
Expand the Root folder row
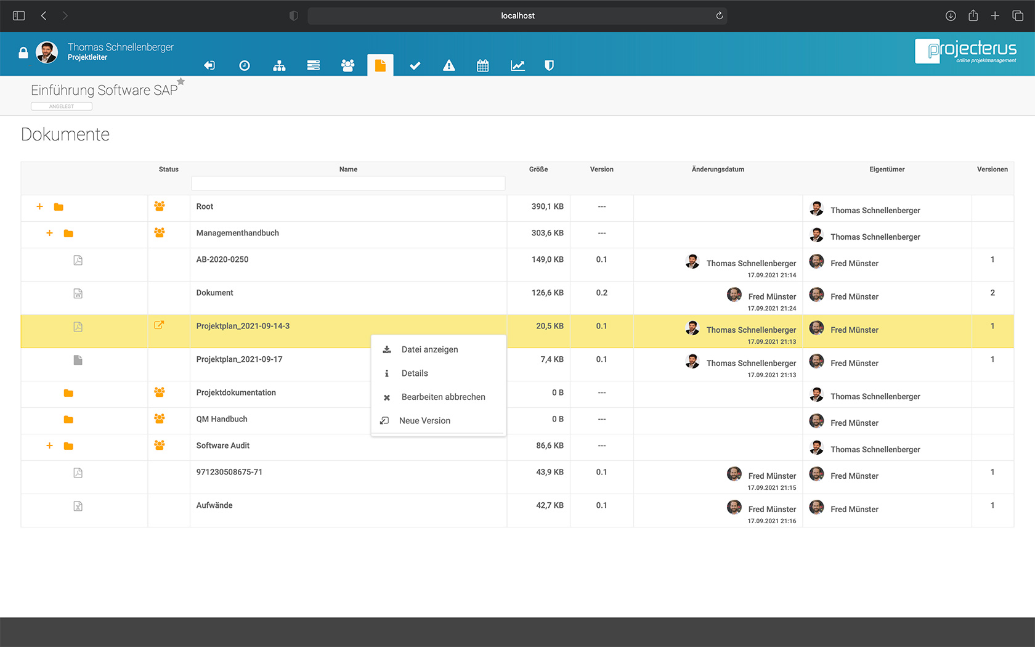(x=39, y=208)
